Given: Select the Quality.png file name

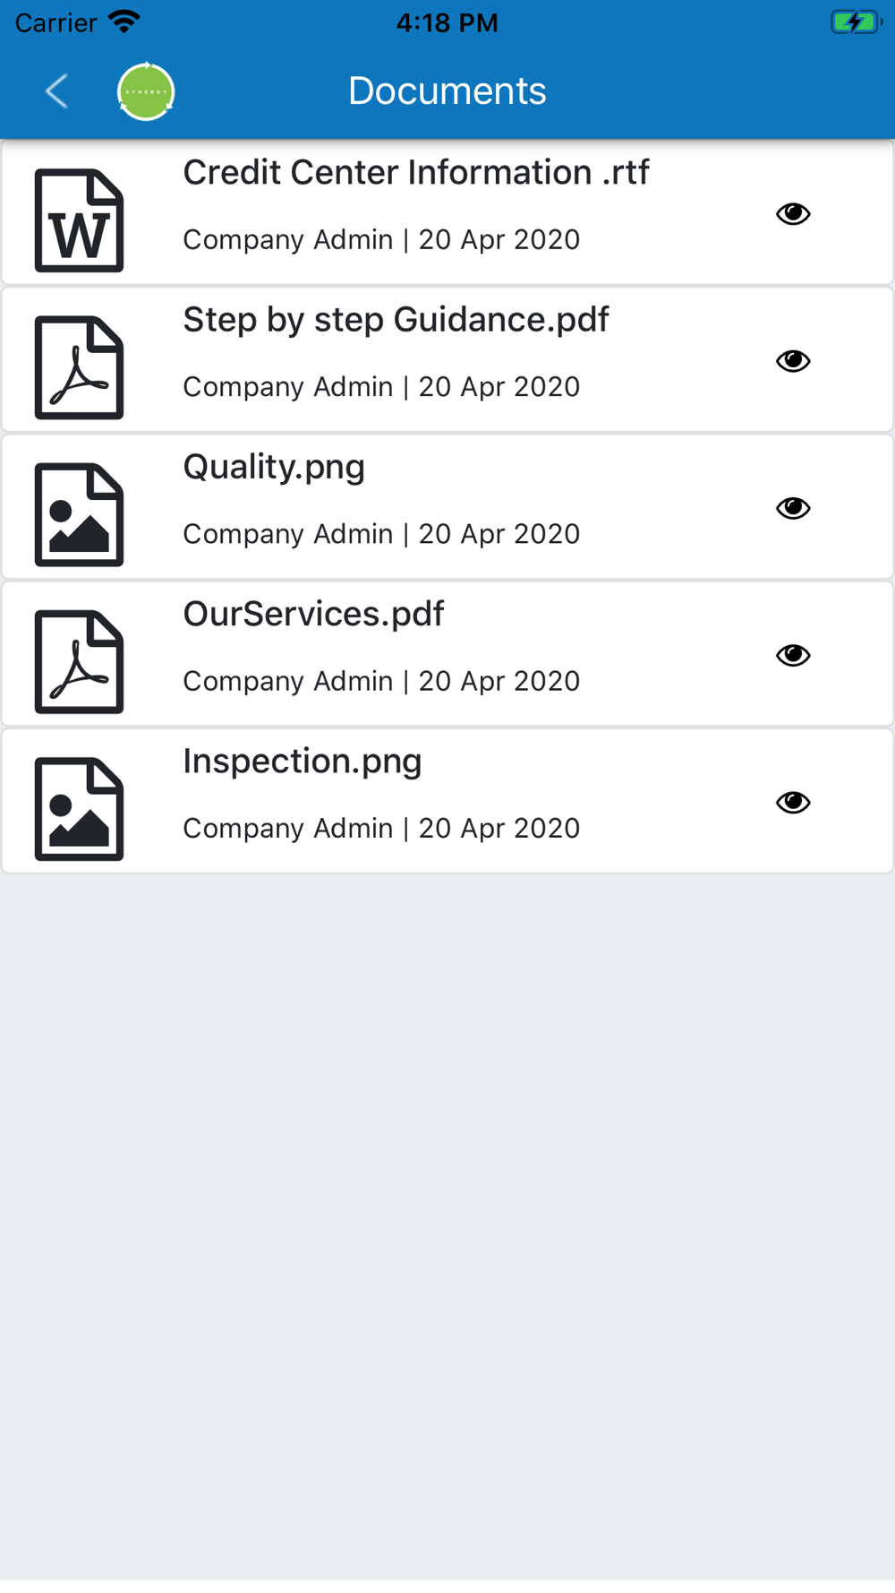Looking at the screenshot, I should coord(274,467).
